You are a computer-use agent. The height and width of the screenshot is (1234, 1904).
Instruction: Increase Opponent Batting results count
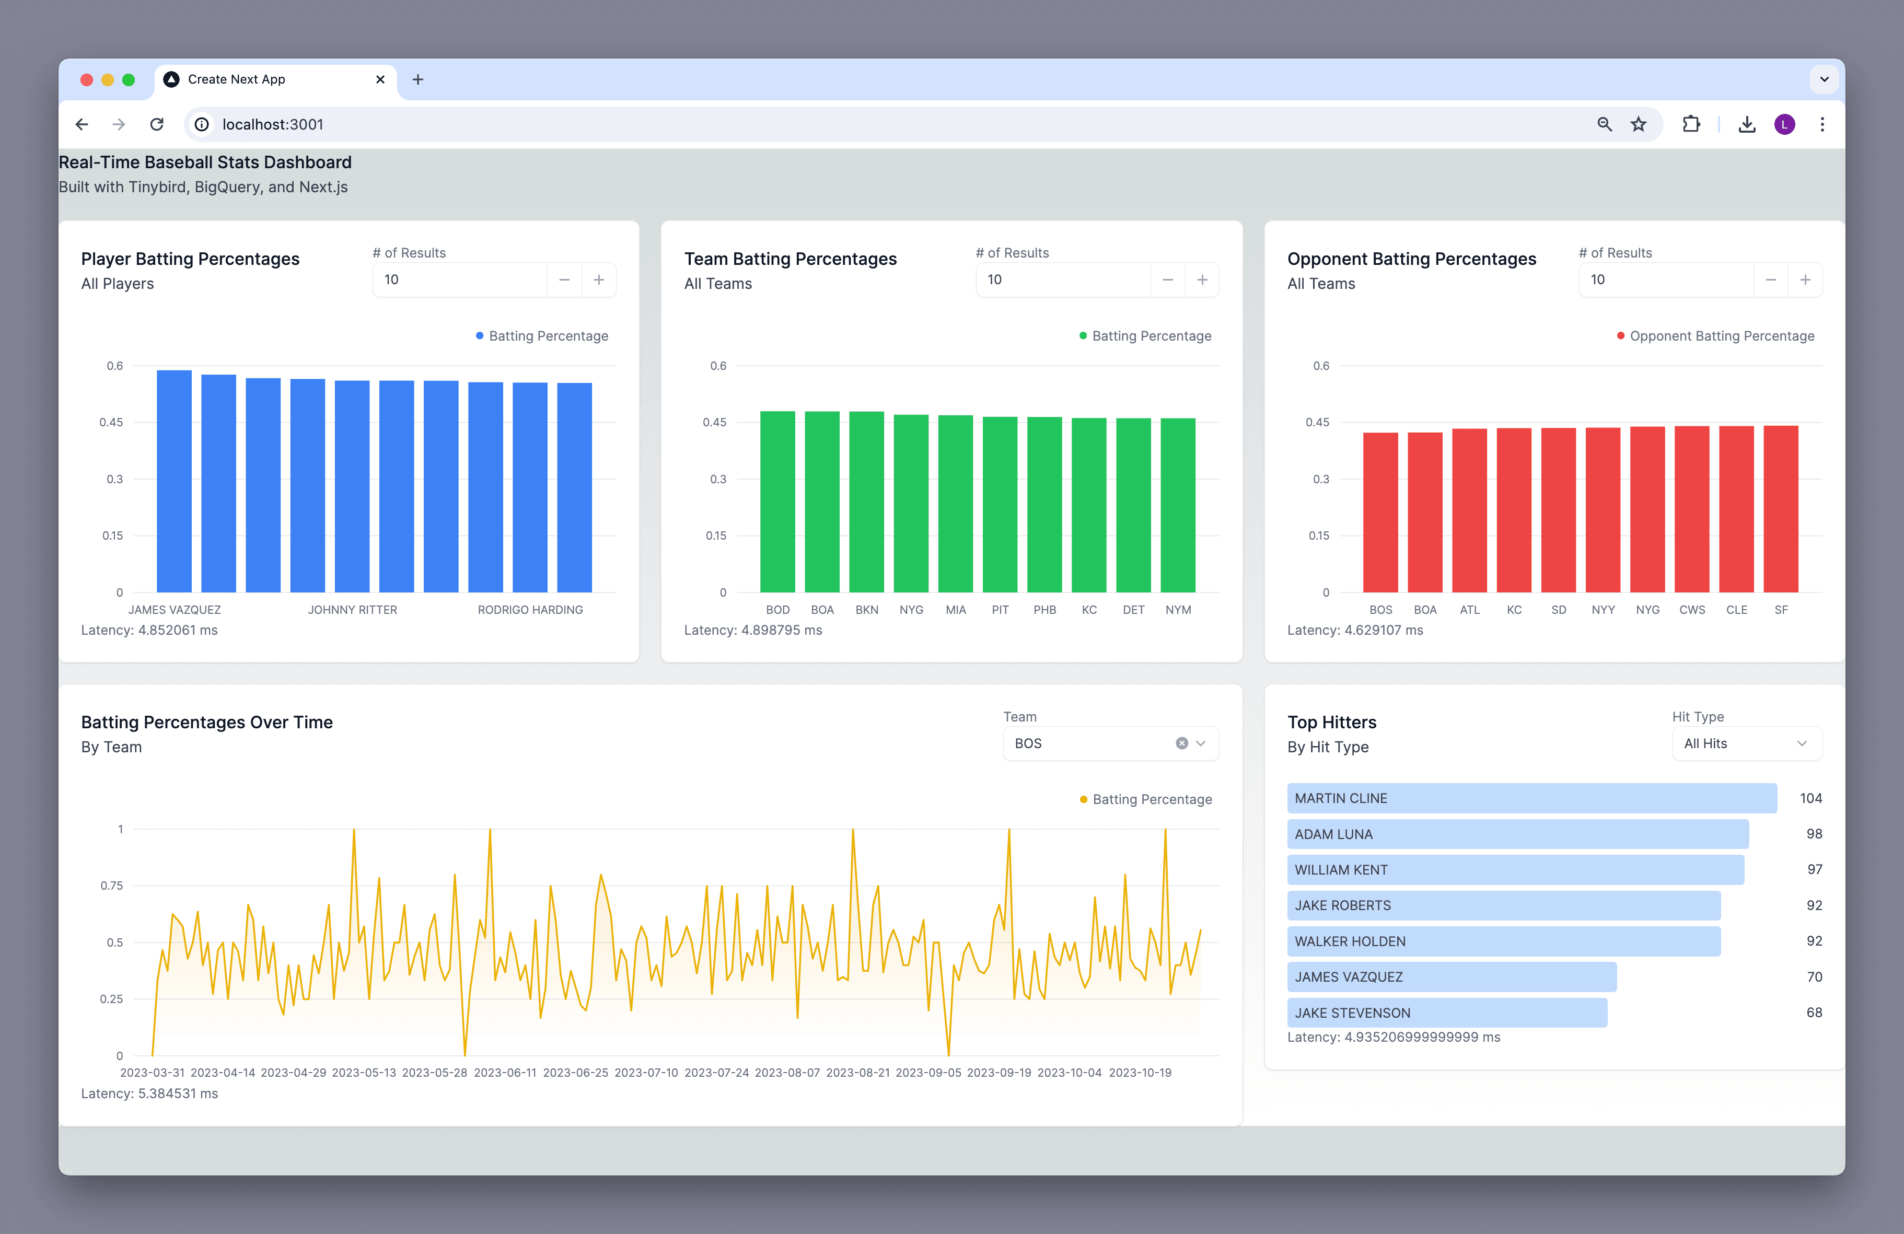(1805, 279)
